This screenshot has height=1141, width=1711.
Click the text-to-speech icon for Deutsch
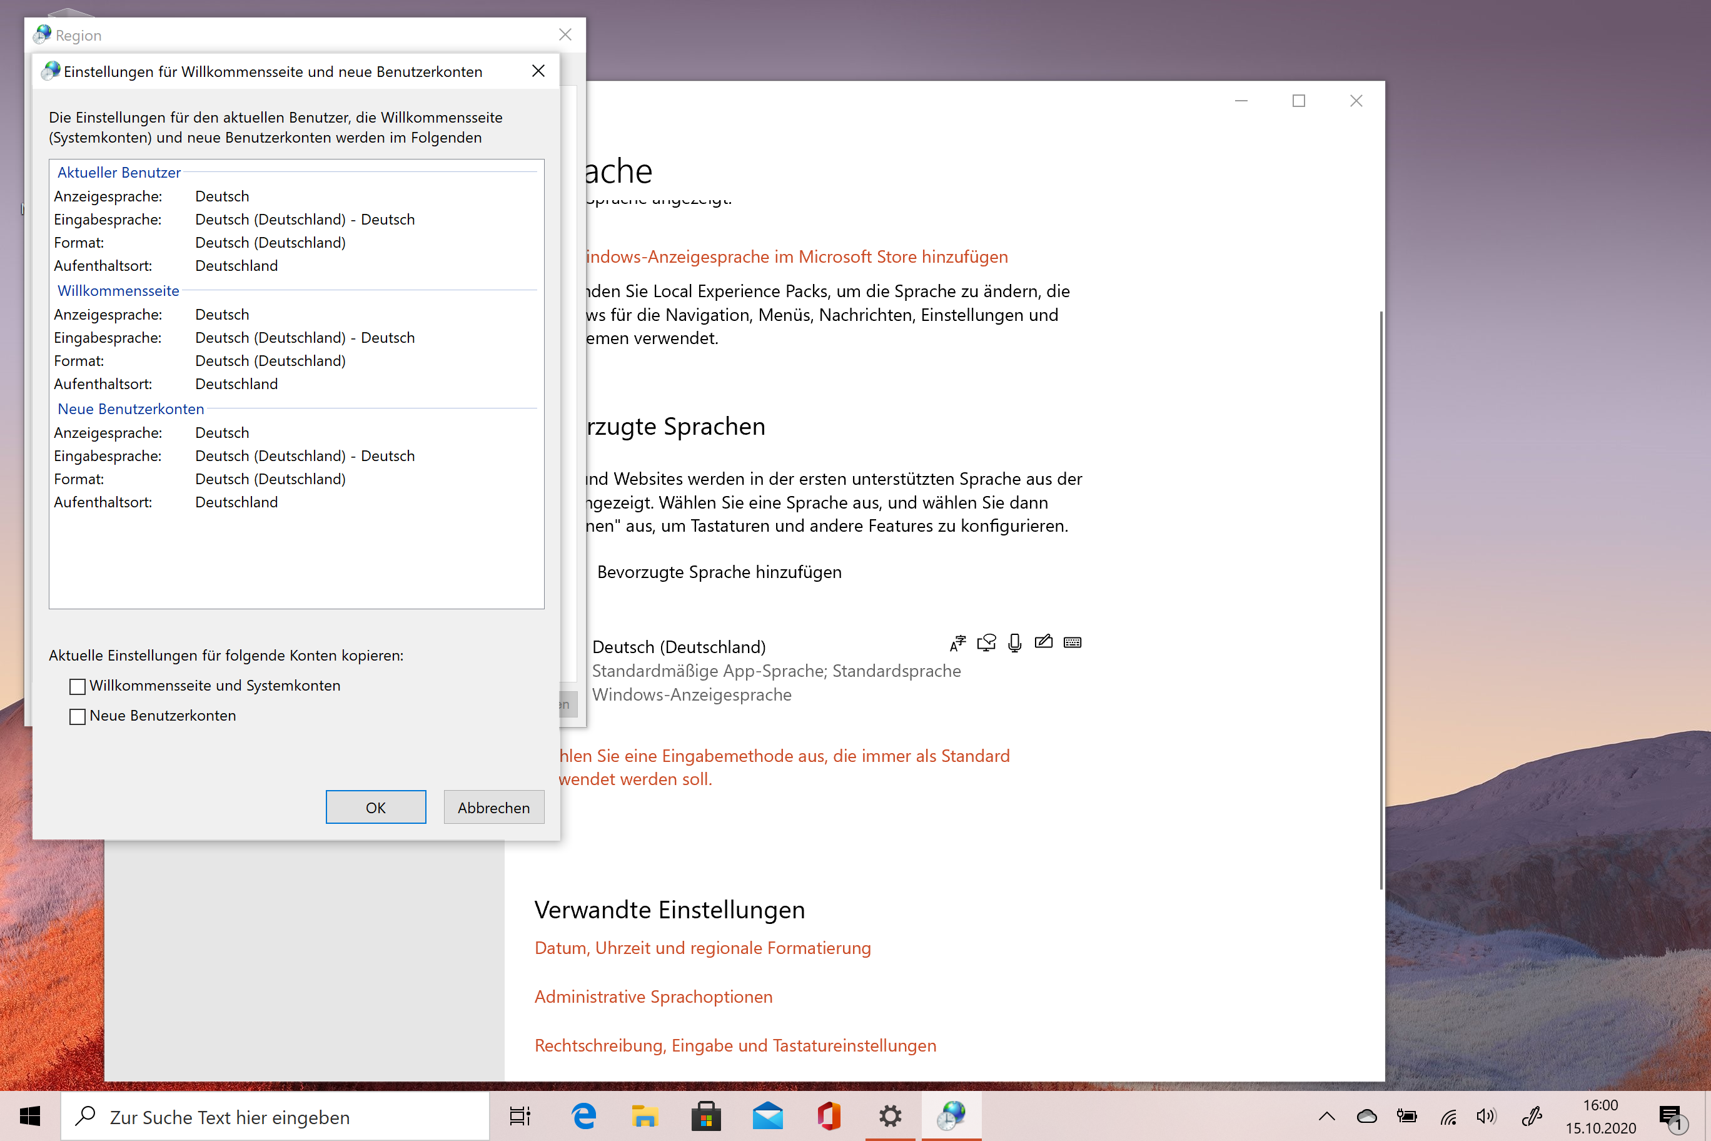pyautogui.click(x=986, y=642)
